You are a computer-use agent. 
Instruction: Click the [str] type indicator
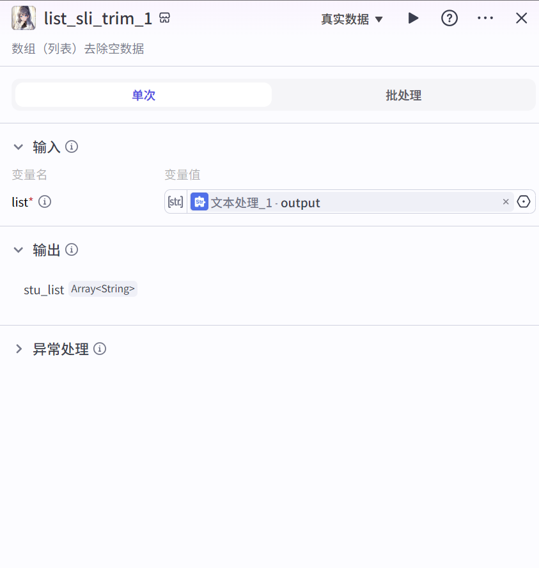coord(176,201)
